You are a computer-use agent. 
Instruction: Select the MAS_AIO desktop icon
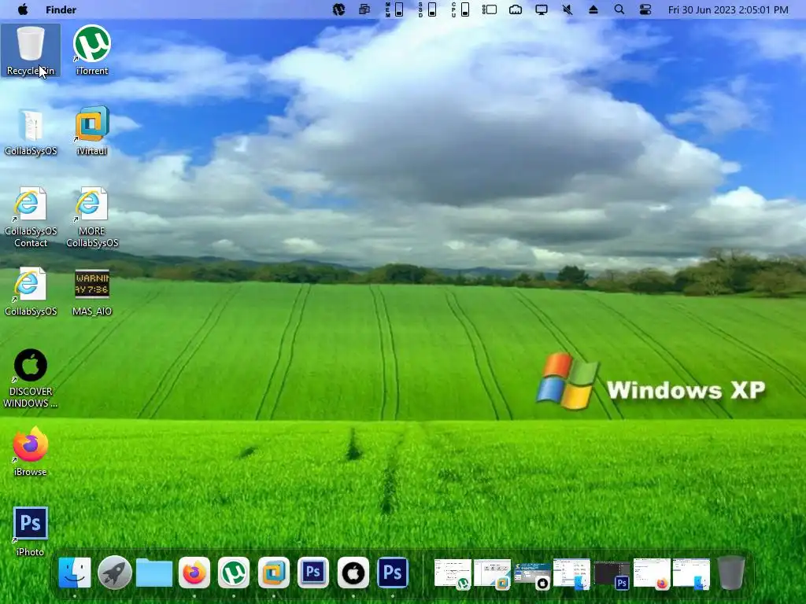tap(92, 292)
